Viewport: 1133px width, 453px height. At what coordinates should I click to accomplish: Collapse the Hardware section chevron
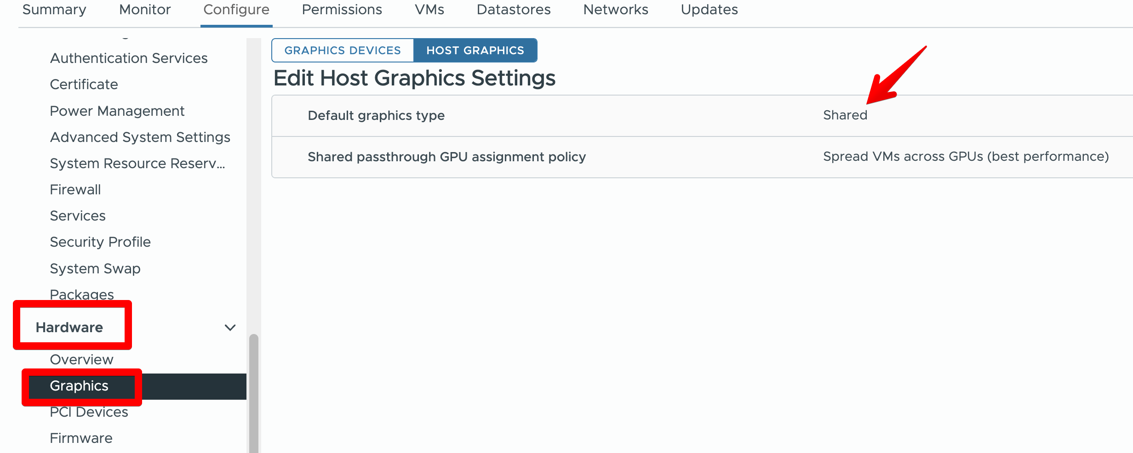point(230,328)
